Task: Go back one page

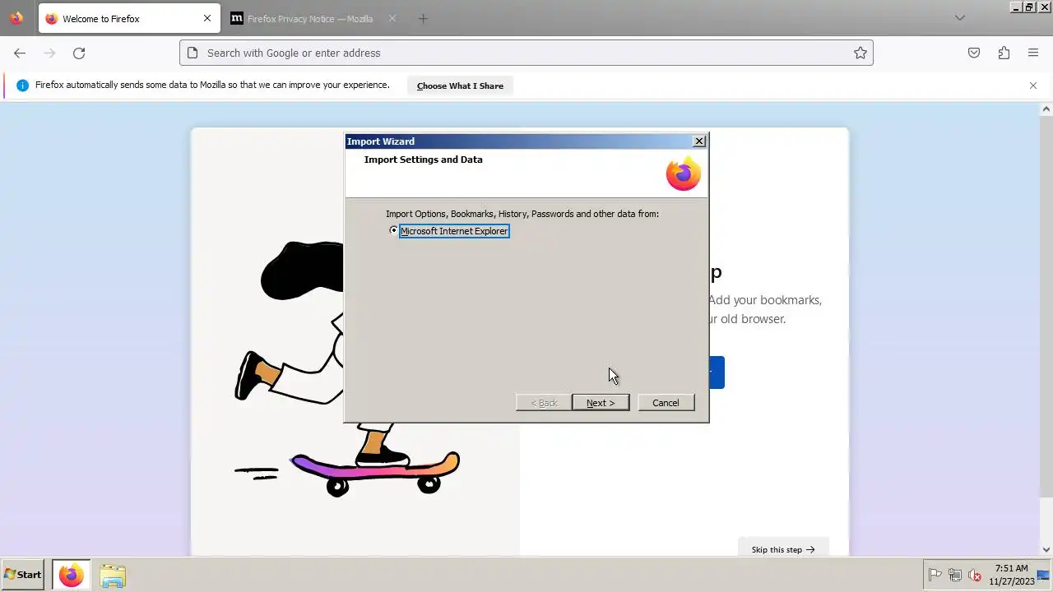Action: coord(20,53)
